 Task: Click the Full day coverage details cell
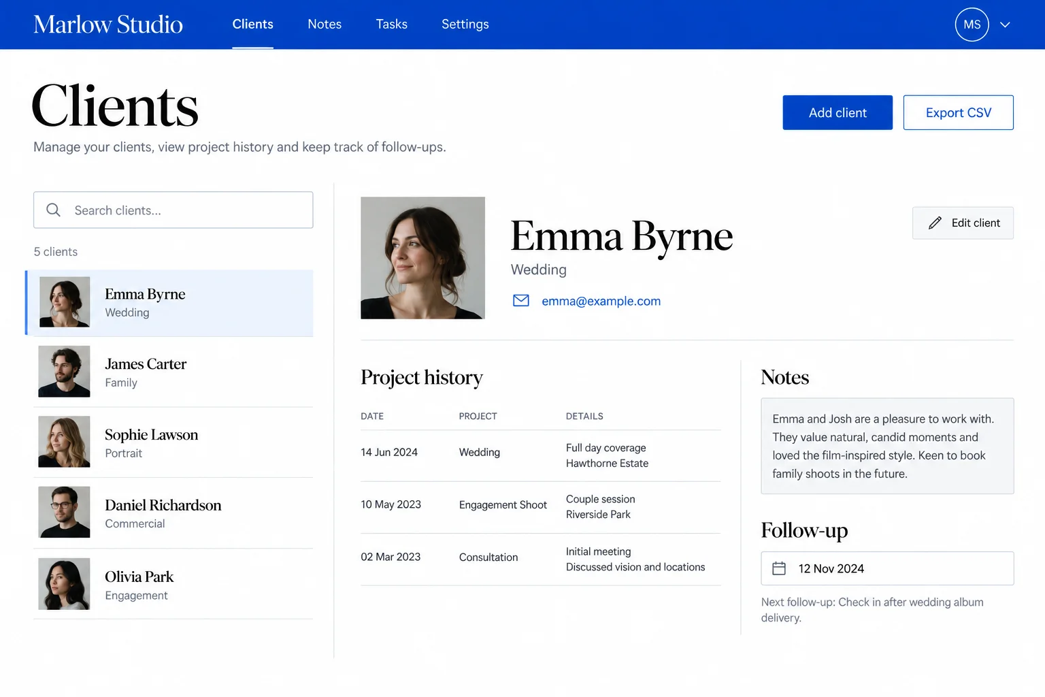[x=607, y=455]
